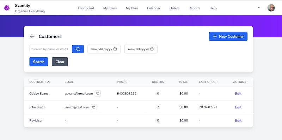Open the Dashboard menu

click(86, 8)
